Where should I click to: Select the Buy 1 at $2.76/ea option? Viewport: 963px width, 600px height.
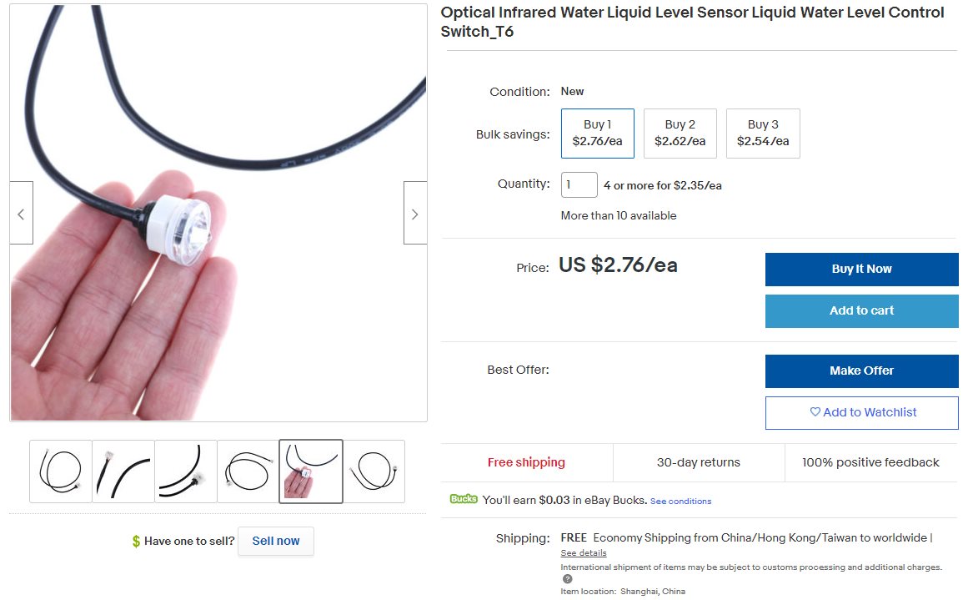[598, 134]
